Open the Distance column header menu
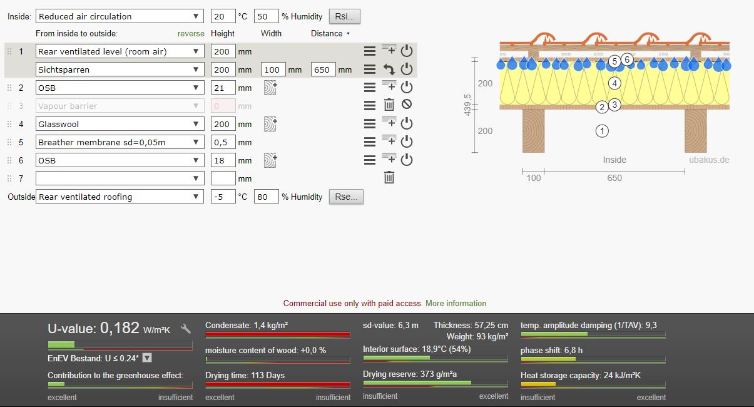 (x=348, y=33)
